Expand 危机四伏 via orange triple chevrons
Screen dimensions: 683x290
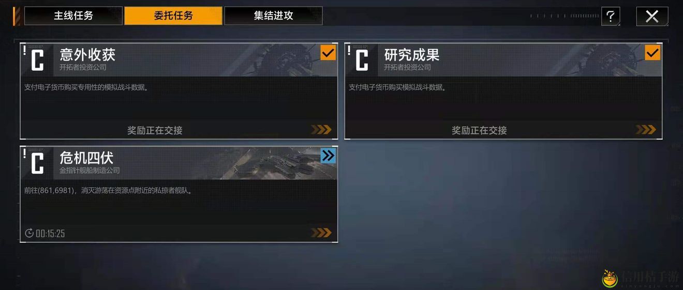click(x=321, y=233)
